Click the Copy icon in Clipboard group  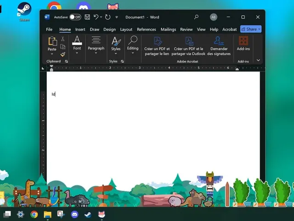point(62,47)
